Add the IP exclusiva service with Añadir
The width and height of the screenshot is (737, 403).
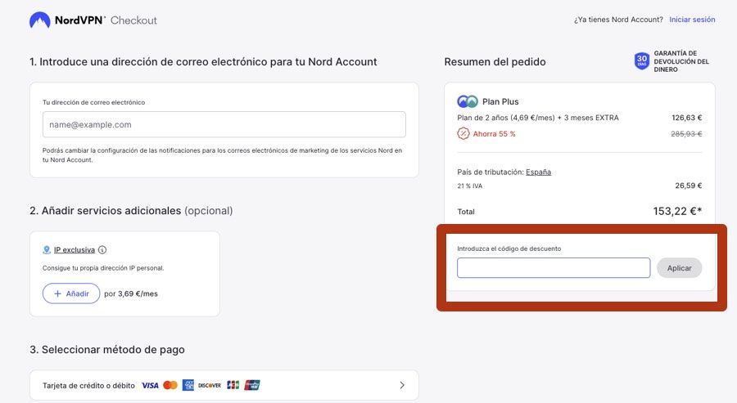[71, 293]
